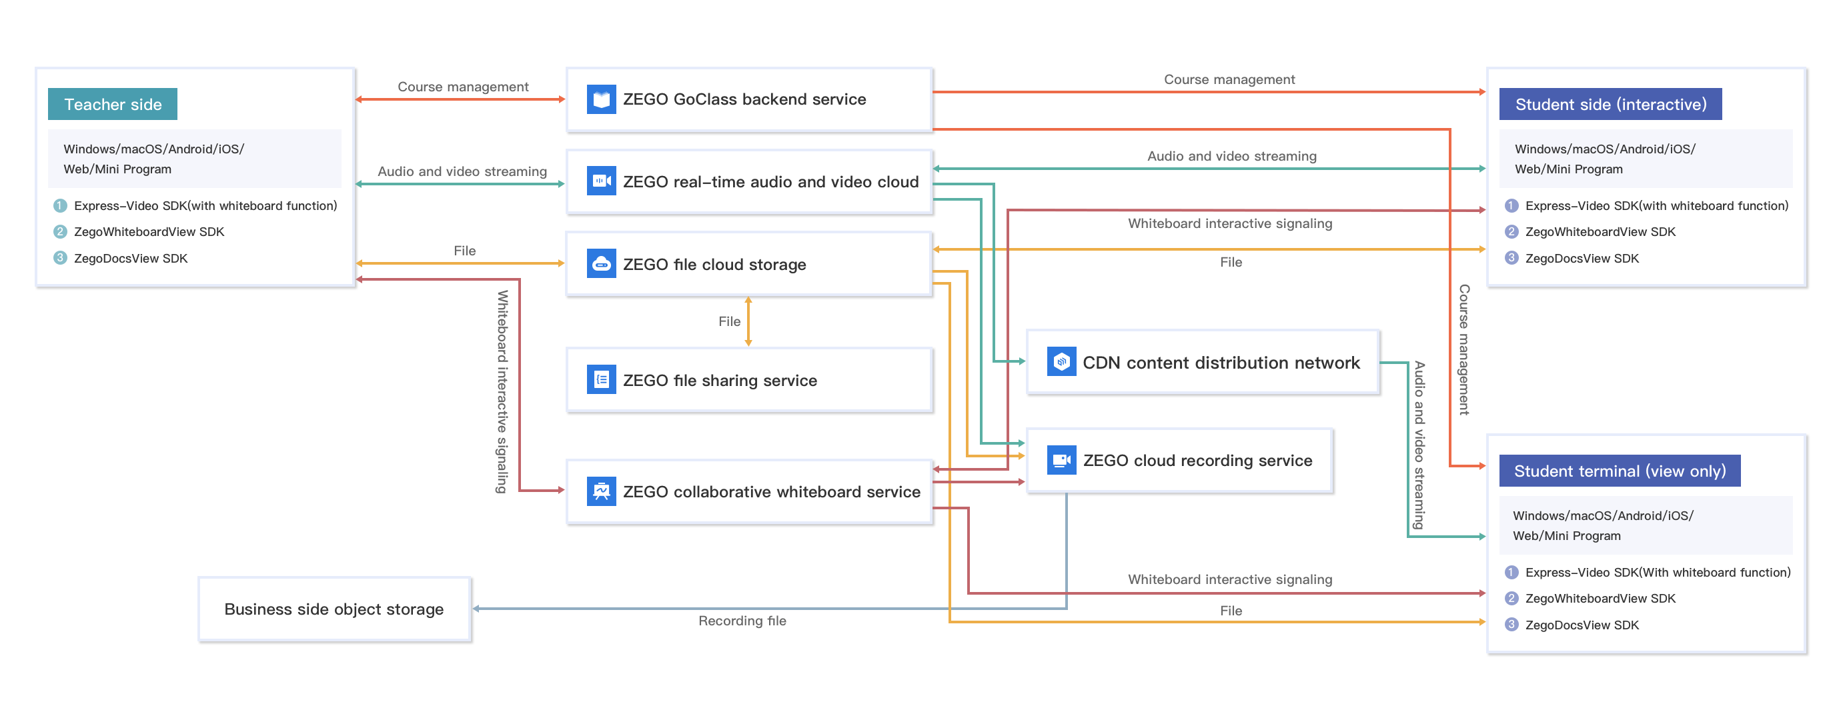This screenshot has height=720, width=1841.
Task: Click view-only Student terminal platform list text
Action: coord(1602,526)
